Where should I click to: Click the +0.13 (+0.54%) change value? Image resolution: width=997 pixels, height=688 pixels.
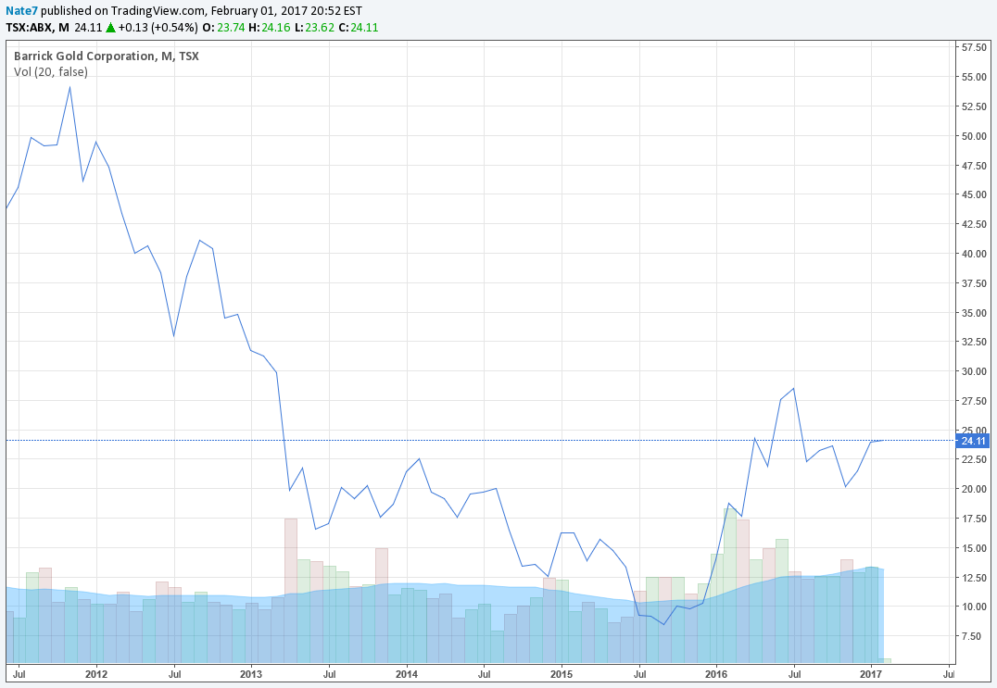point(158,28)
